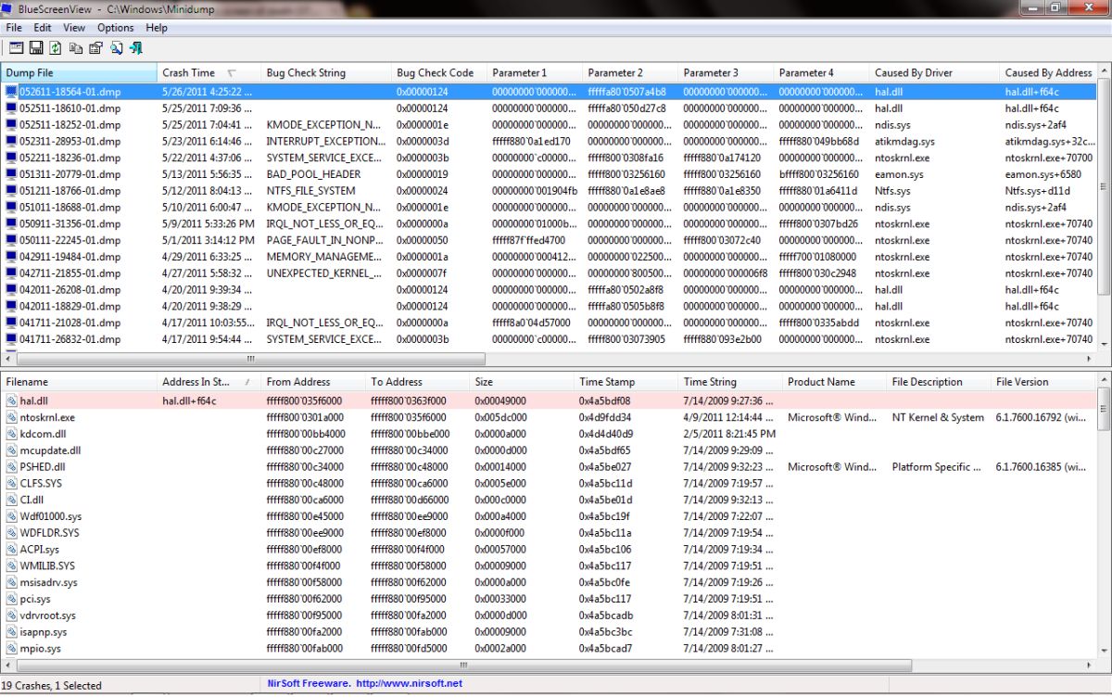Select the isapnp.sys row in lower pane
The width and height of the screenshot is (1112, 698).
549,632
